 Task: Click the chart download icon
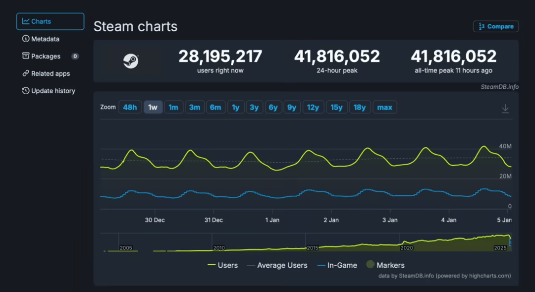tap(505, 109)
